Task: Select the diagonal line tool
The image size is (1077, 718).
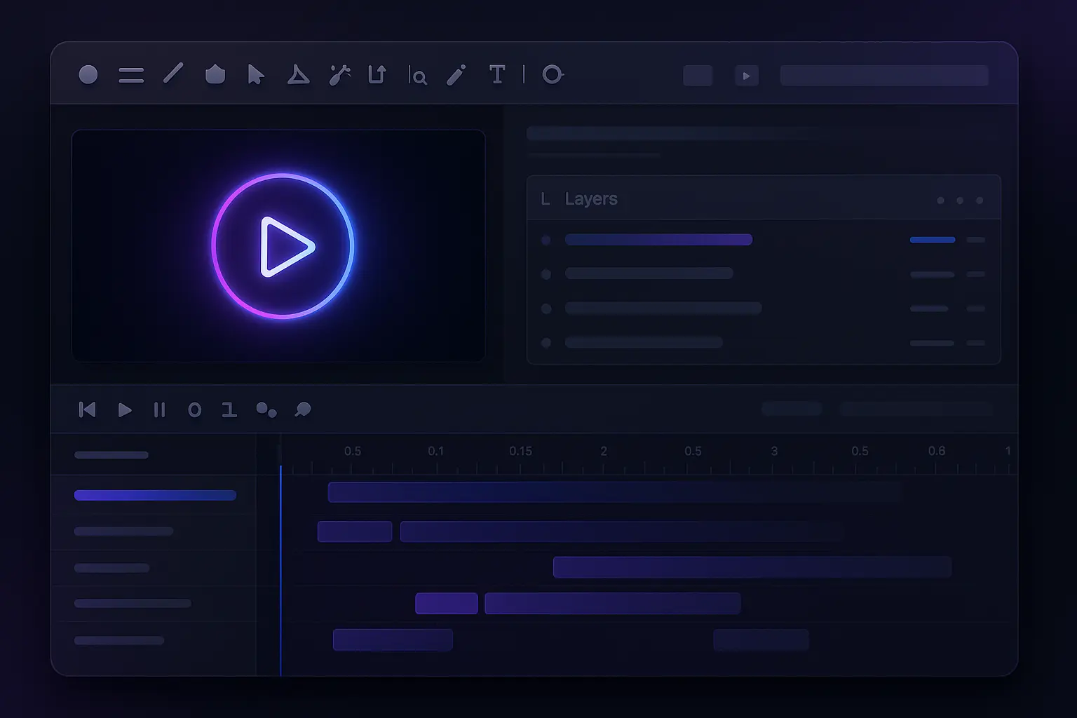Action: [173, 74]
